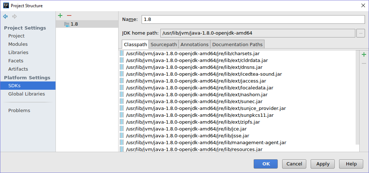Click the back navigation arrow
This screenshot has width=369, height=173.
[x=5, y=16]
